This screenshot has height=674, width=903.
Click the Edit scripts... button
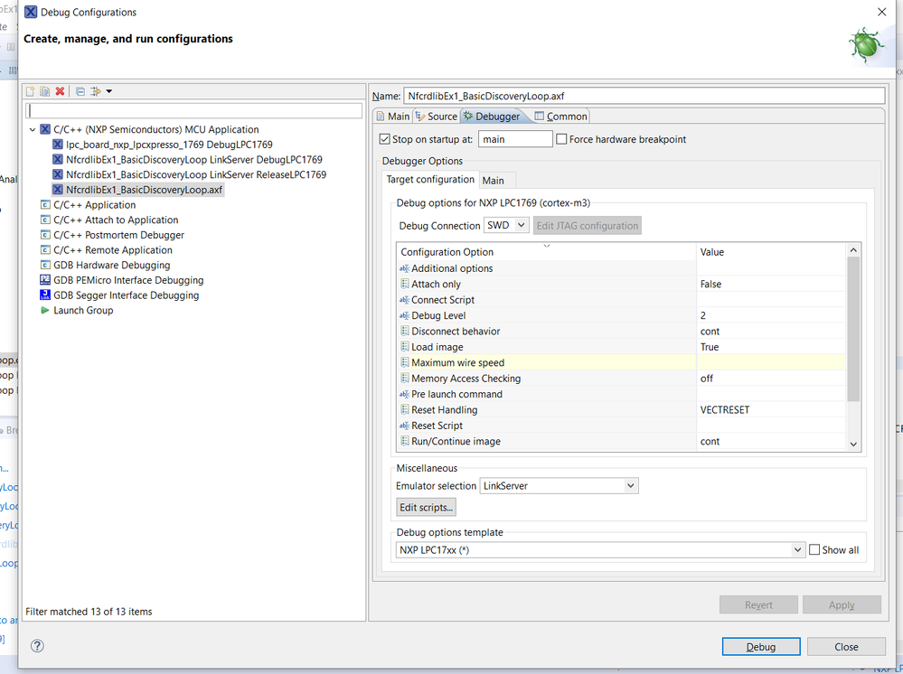point(427,508)
